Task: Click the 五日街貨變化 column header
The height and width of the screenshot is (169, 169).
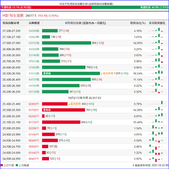Action: [157, 23]
